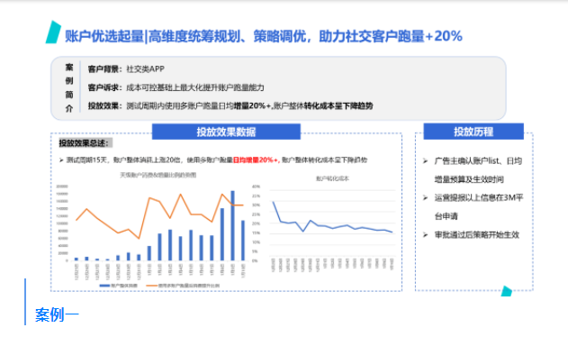
Task: Click the blue '投放历程' header
Action: pos(473,132)
